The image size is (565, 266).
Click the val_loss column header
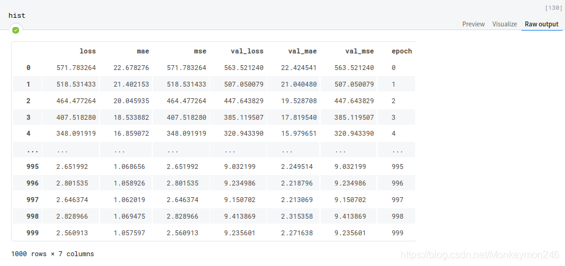[247, 51]
